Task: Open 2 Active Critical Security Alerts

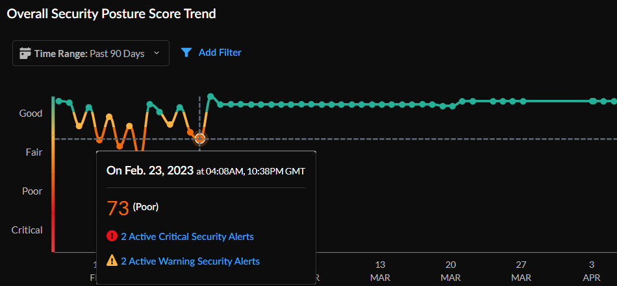Action: [x=187, y=237]
